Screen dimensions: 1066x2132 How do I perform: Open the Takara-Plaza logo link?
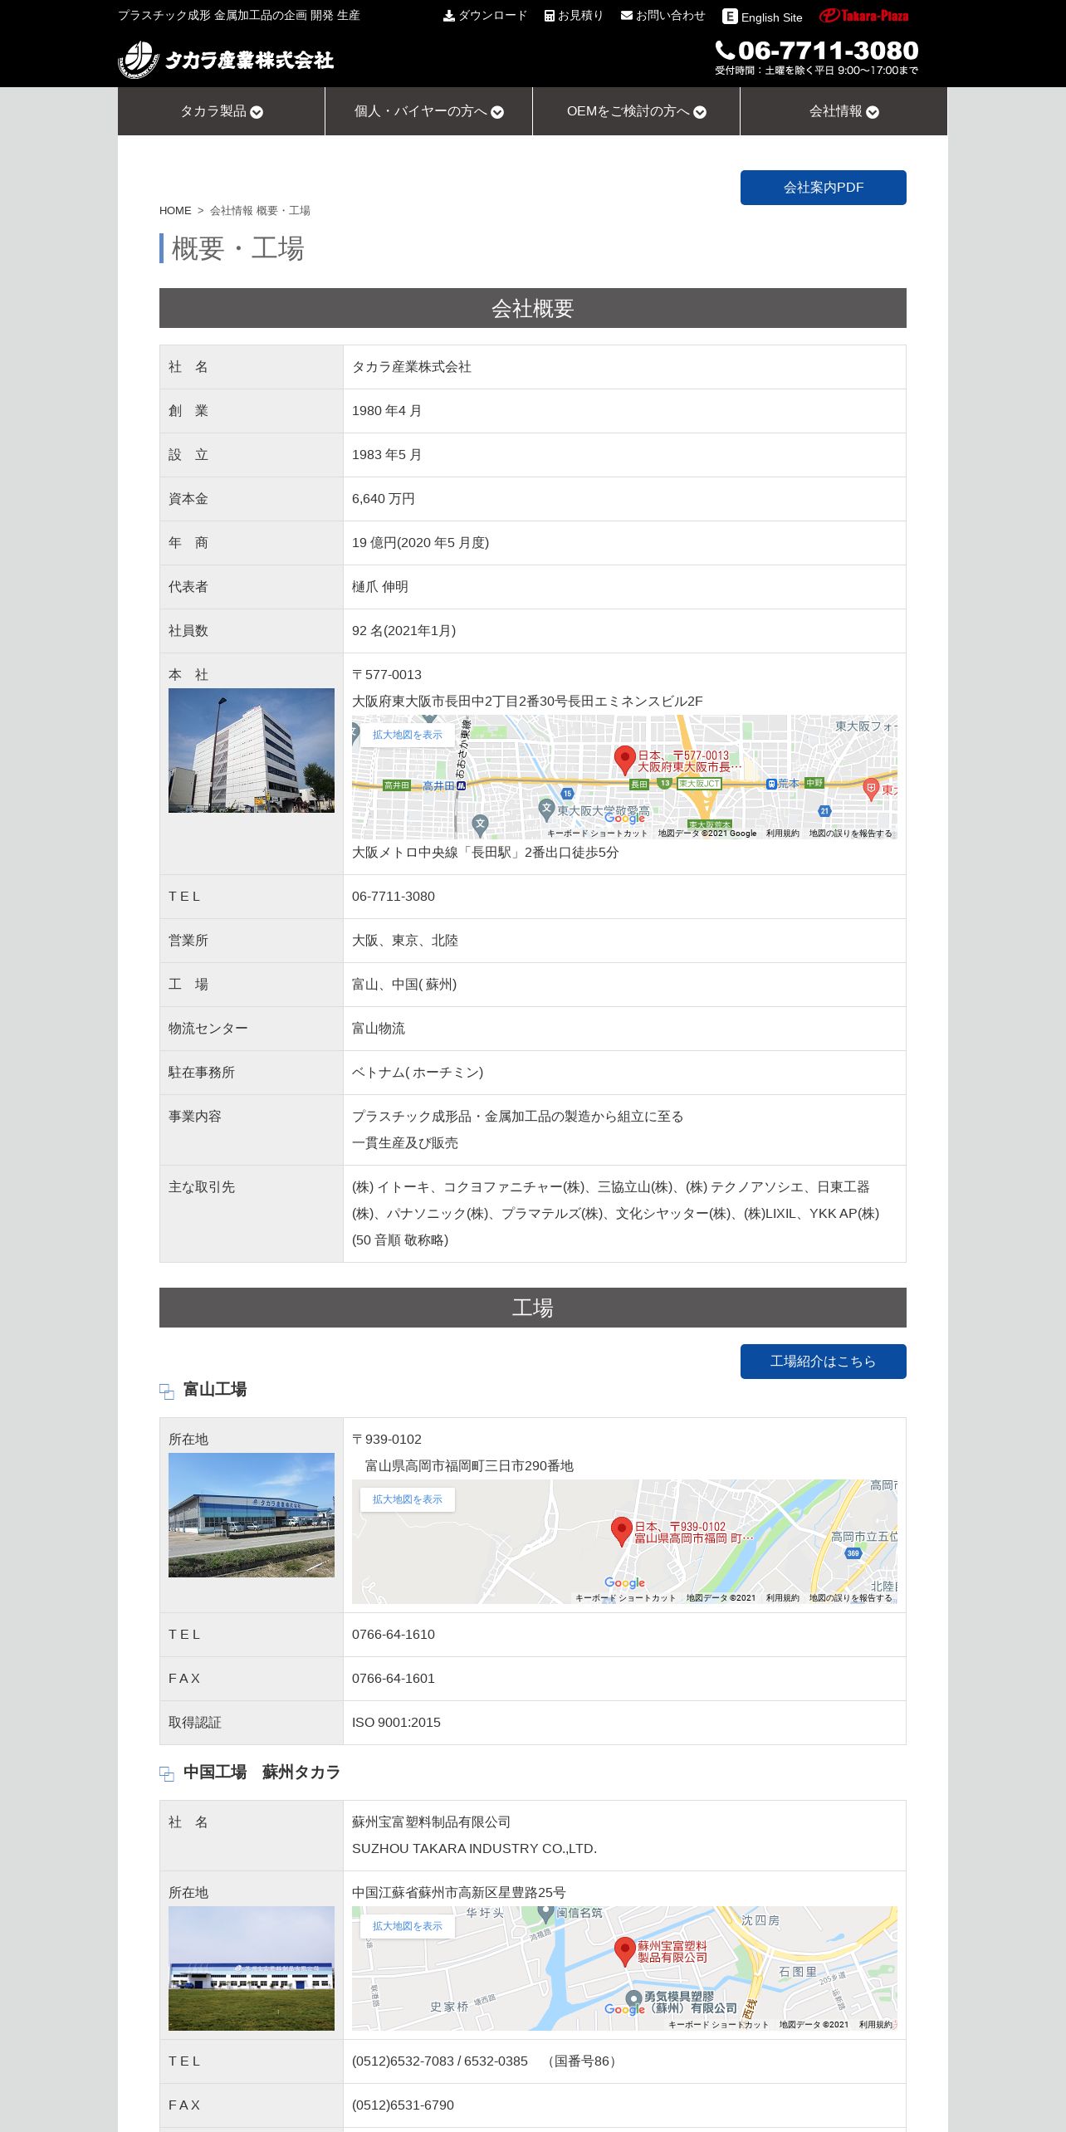pyautogui.click(x=863, y=16)
